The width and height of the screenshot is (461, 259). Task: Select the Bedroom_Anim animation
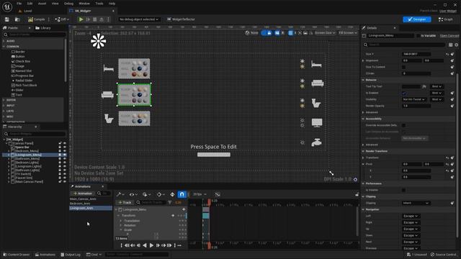click(80, 203)
